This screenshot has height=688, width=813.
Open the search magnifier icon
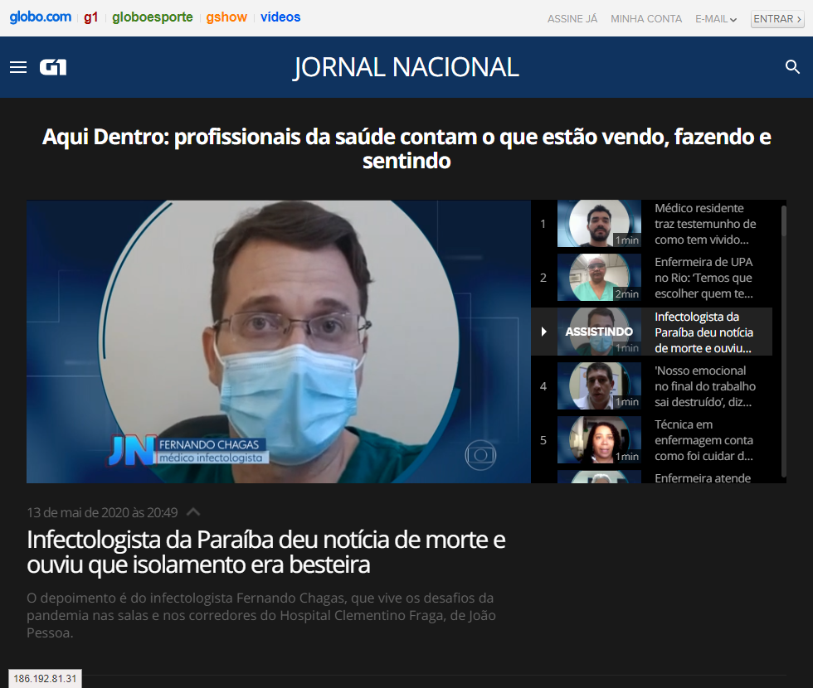792,67
